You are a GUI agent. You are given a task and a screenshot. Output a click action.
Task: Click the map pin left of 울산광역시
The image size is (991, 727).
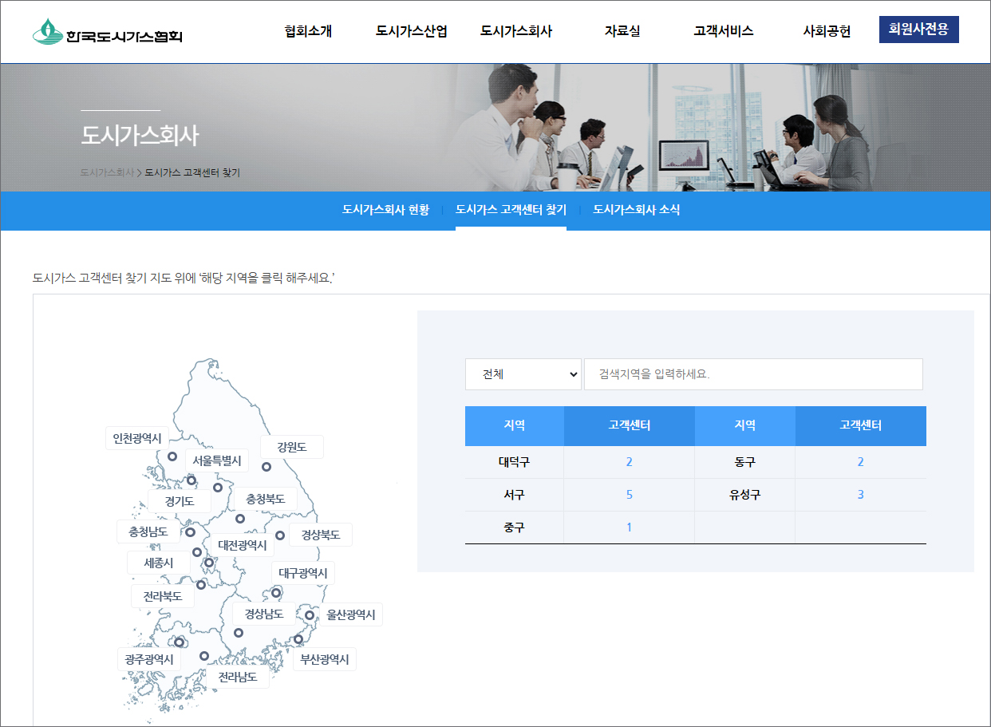click(x=310, y=615)
